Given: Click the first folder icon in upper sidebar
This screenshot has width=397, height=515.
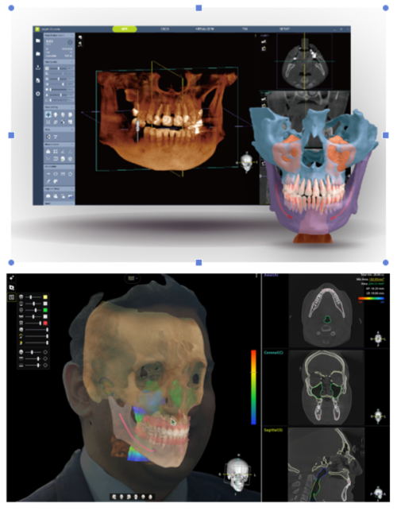Looking at the screenshot, I should (x=38, y=41).
